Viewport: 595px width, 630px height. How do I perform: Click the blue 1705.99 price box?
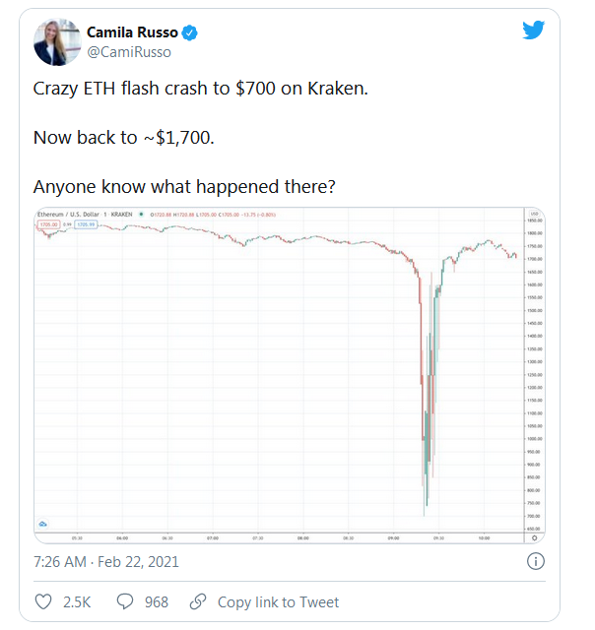[86, 224]
